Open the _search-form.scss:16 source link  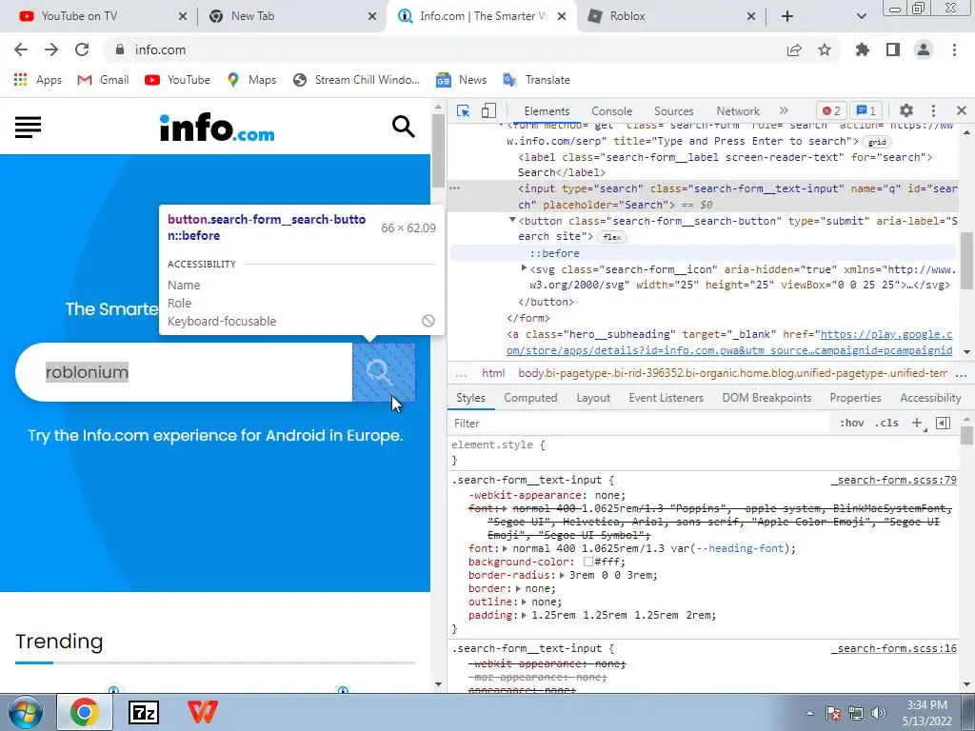894,648
